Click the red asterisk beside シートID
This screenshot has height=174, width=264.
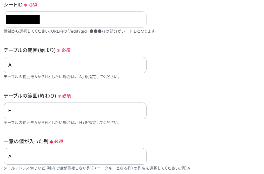click(x=25, y=5)
